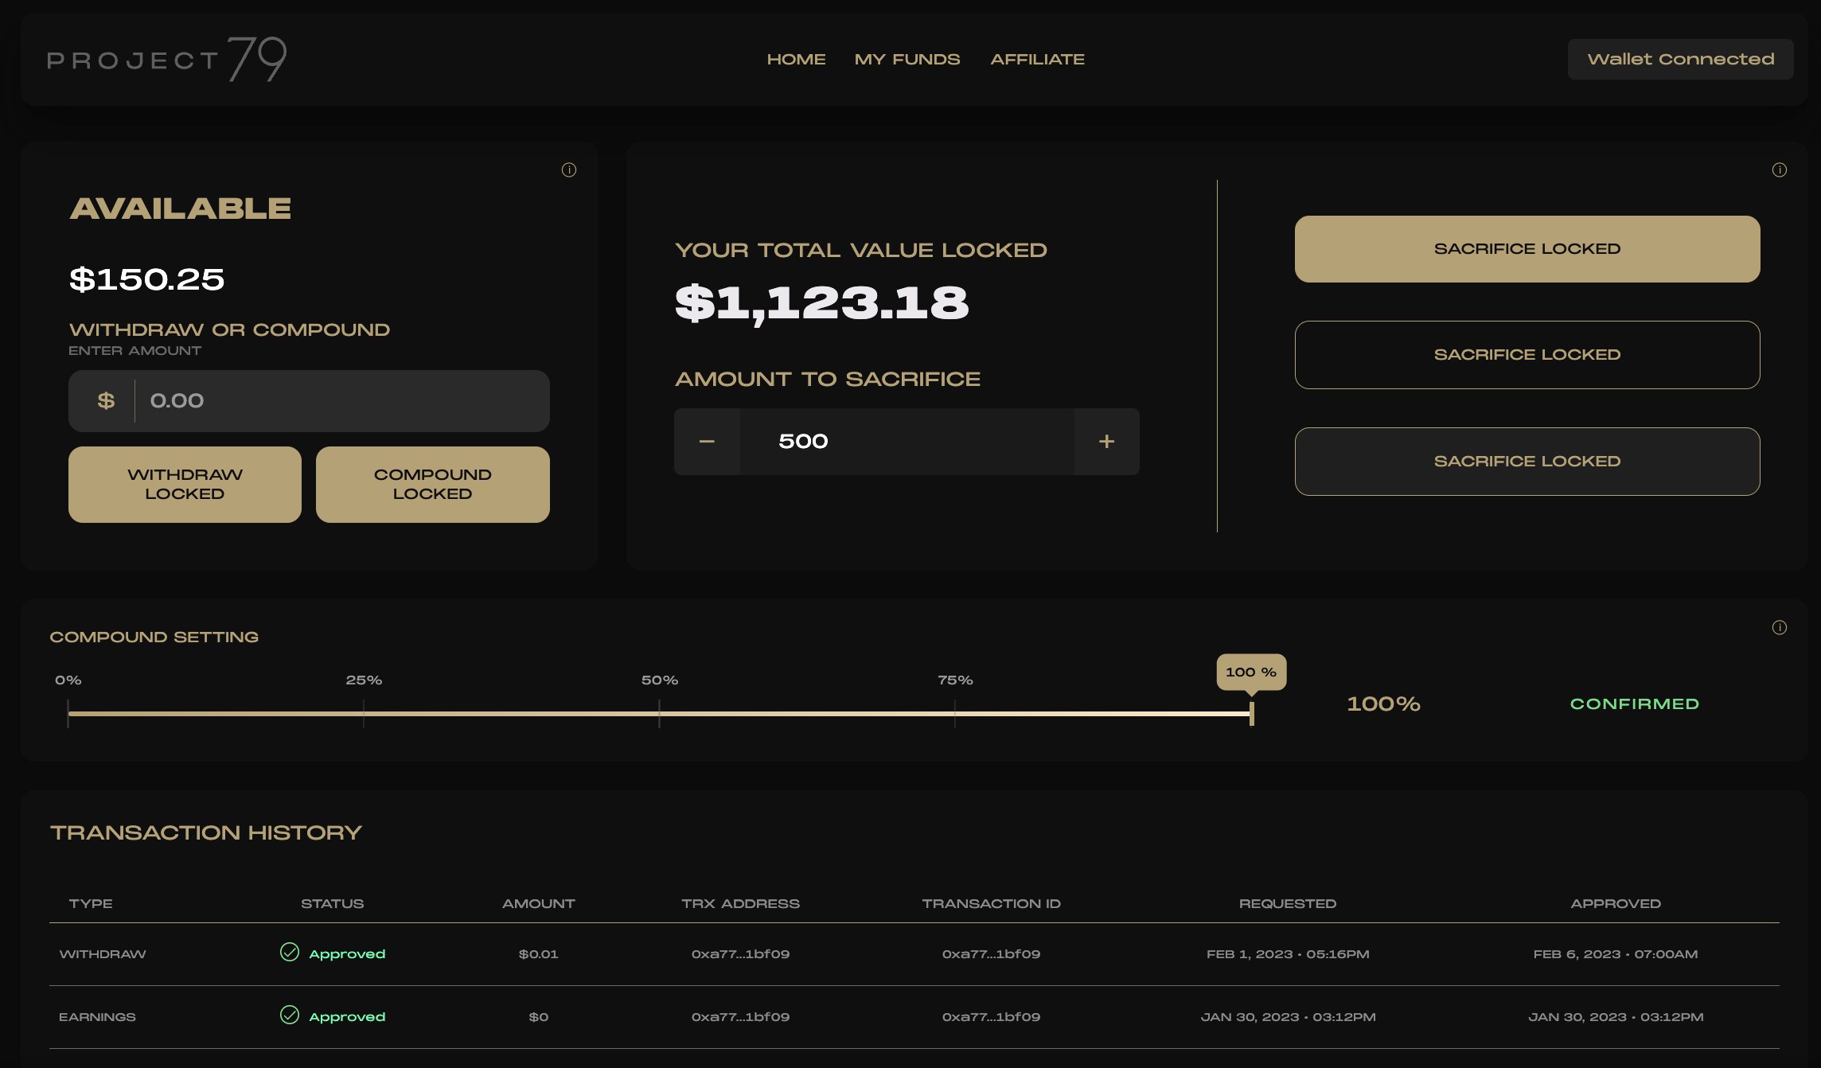Viewport: 1821px width, 1068px height.
Task: Open the Affiliate menu item
Action: pyautogui.click(x=1037, y=60)
